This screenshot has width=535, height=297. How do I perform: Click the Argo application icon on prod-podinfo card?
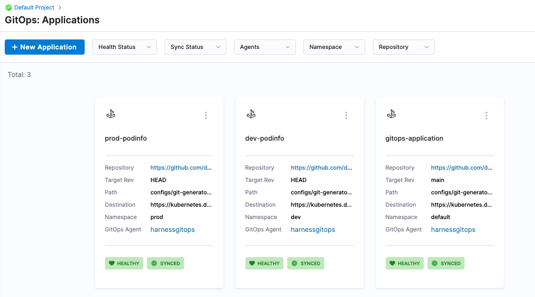coord(111,114)
